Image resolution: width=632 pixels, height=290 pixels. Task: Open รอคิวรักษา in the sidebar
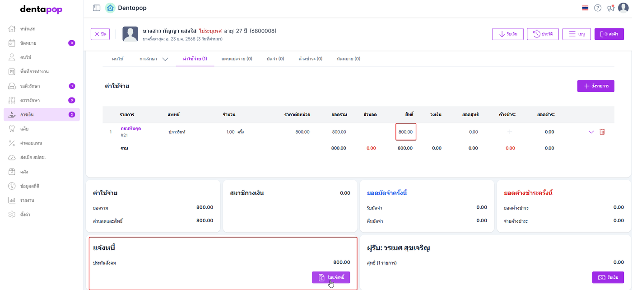click(42, 86)
